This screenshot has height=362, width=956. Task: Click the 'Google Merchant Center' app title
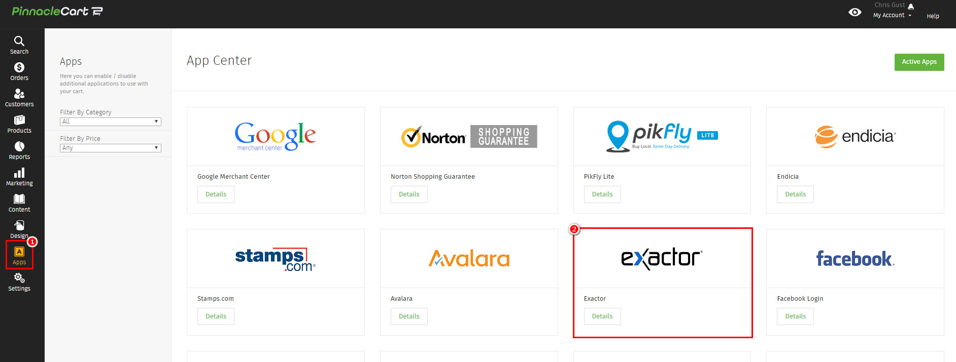click(233, 177)
